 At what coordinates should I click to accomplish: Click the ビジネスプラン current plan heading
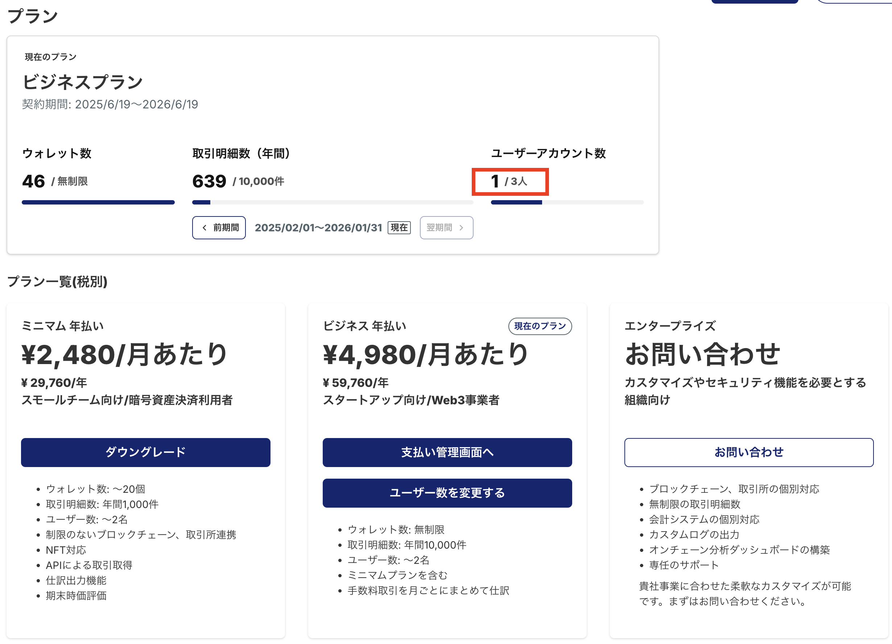pos(83,82)
